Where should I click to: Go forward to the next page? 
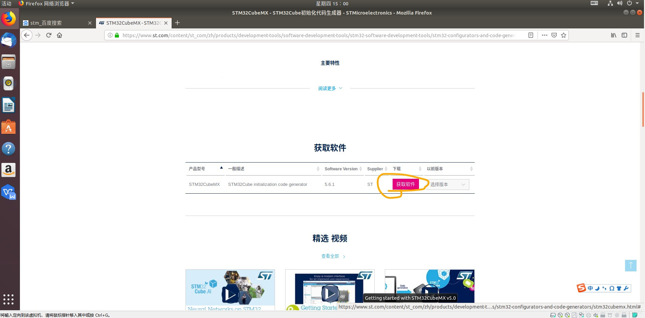pos(38,35)
